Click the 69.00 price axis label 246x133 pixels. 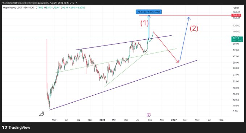[236, 44]
